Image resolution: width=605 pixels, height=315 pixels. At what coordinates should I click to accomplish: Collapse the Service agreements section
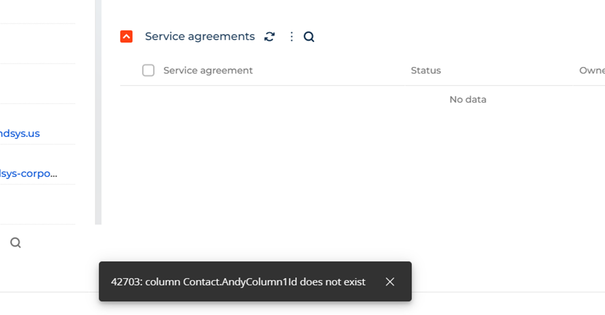tap(126, 37)
